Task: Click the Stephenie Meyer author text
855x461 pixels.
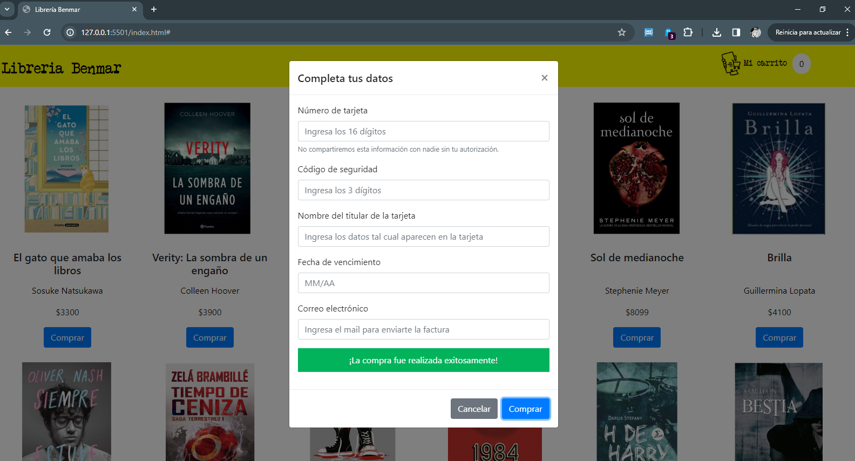Action: click(637, 290)
